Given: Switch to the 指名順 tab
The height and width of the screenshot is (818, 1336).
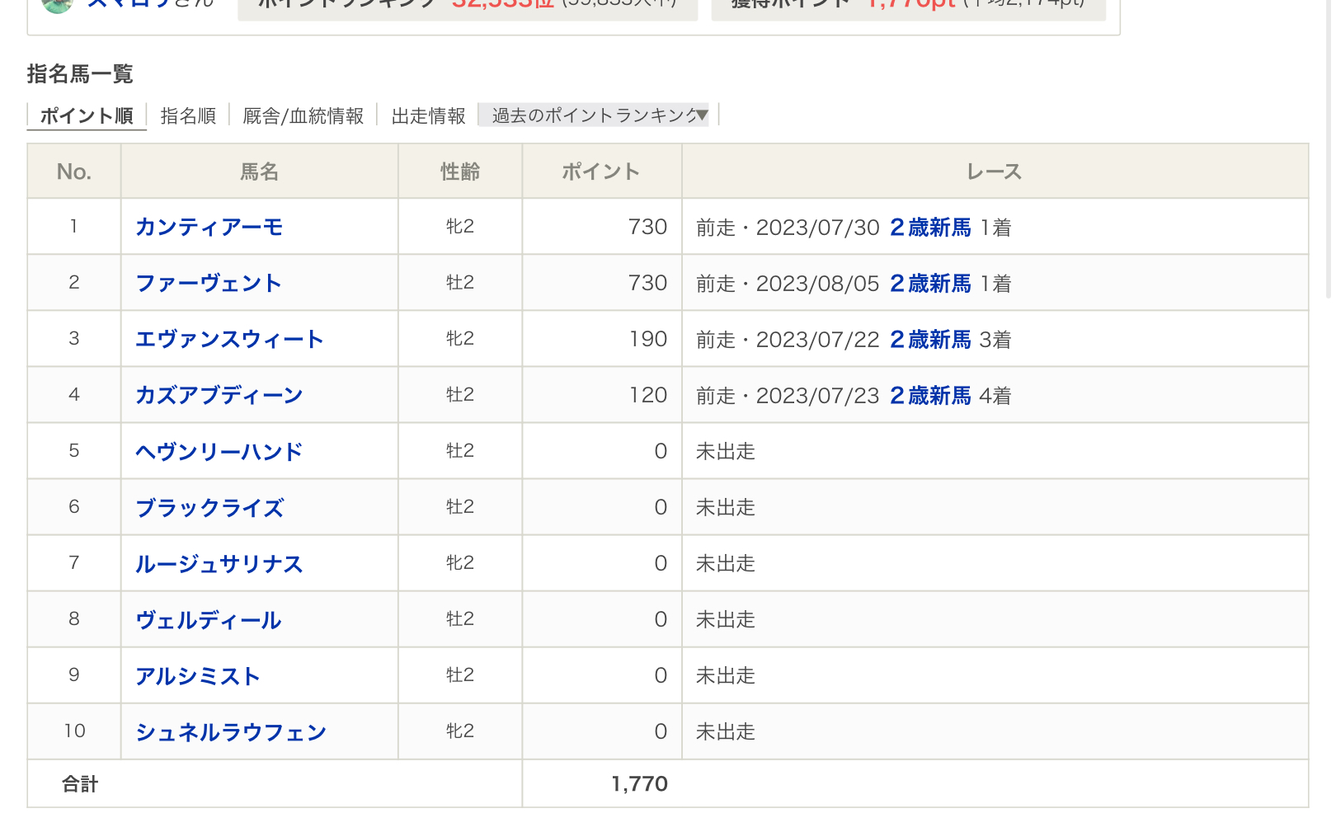Looking at the screenshot, I should tap(188, 116).
